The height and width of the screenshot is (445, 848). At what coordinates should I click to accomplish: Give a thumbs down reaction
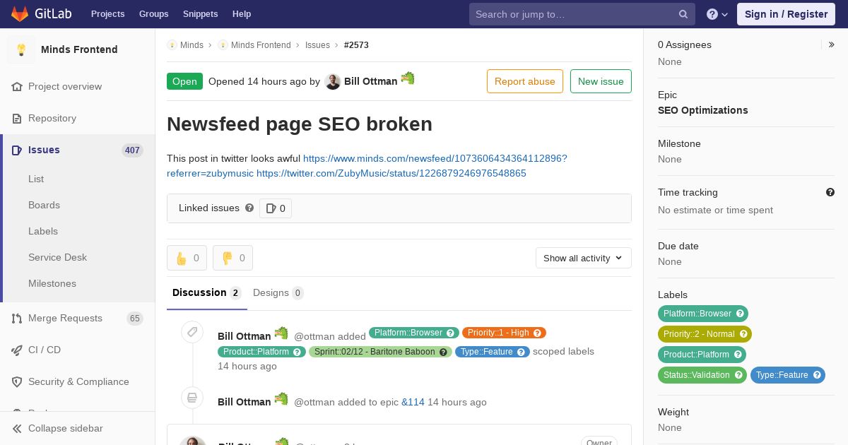click(232, 258)
